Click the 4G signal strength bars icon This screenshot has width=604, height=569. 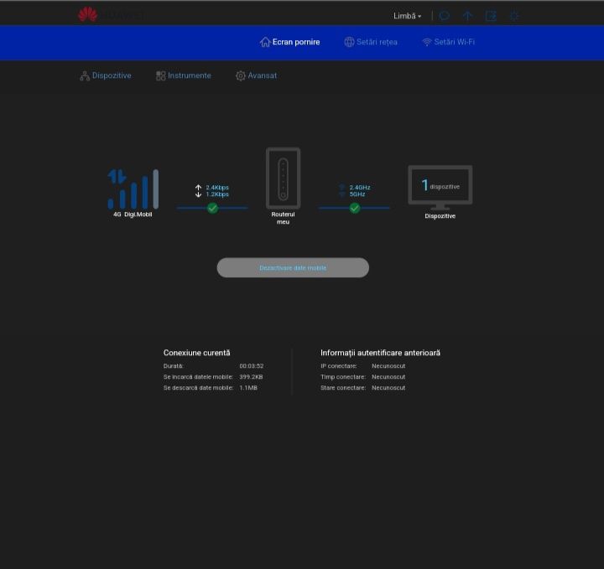[133, 189]
